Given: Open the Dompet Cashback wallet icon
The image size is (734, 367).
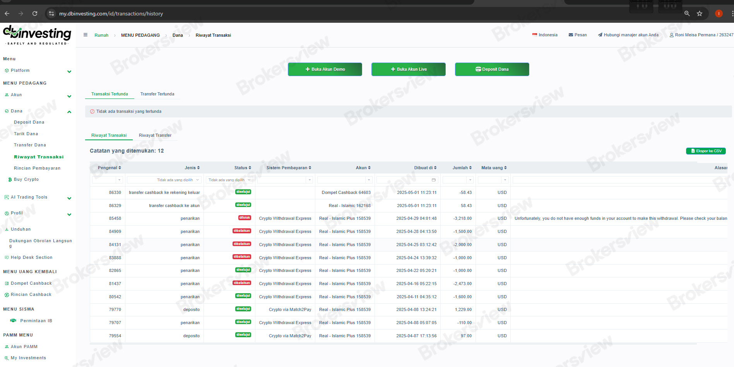Looking at the screenshot, I should click(7, 283).
